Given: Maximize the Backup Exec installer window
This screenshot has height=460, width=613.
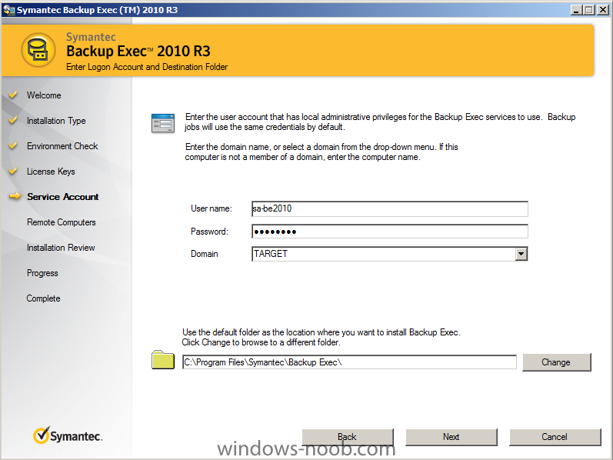Looking at the screenshot, I should tap(589, 10).
